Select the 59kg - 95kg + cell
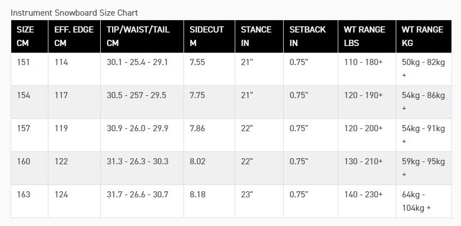Image resolution: width=461 pixels, height=226 pixels. coord(424,168)
